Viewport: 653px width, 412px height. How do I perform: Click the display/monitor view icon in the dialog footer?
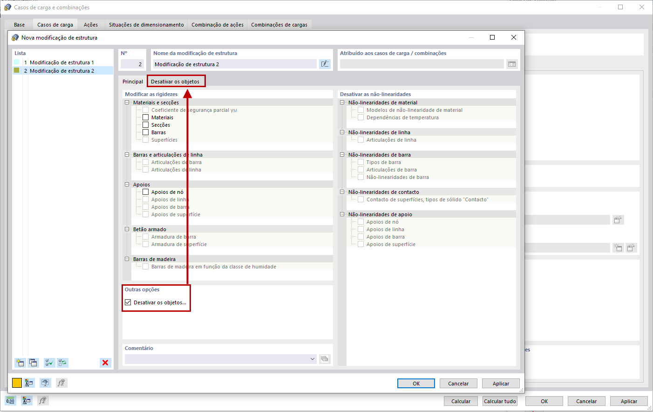point(45,383)
